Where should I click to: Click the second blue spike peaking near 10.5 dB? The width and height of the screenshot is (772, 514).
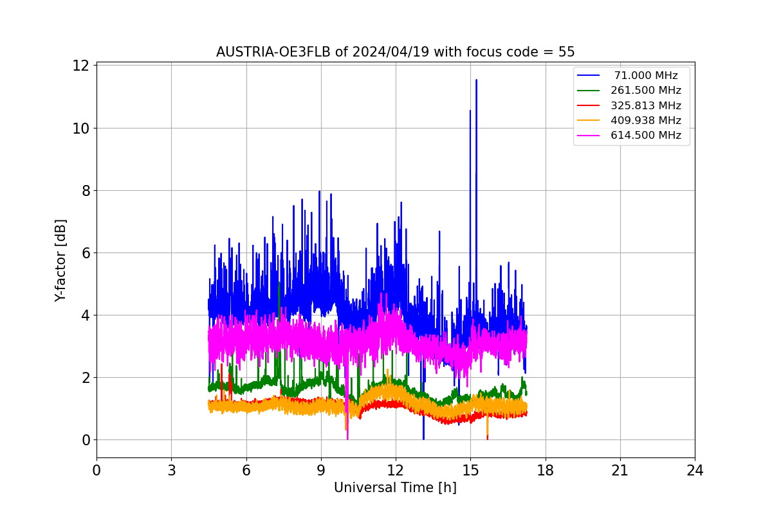click(x=470, y=112)
